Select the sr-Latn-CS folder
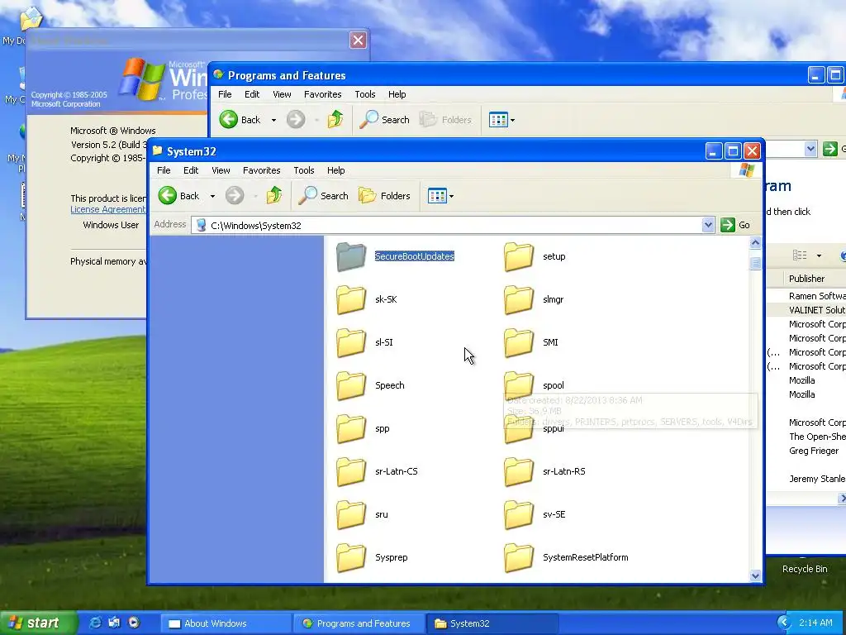 pos(377,471)
